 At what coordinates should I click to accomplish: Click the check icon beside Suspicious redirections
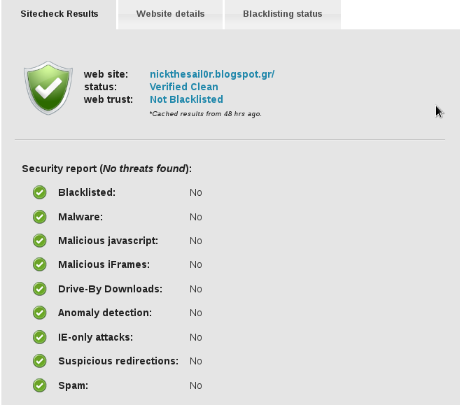coord(39,361)
